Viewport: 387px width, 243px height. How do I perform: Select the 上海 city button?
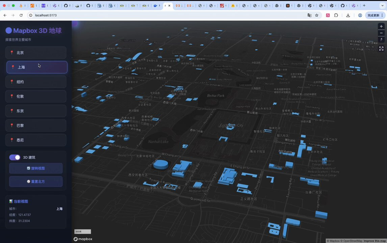pyautogui.click(x=37, y=67)
